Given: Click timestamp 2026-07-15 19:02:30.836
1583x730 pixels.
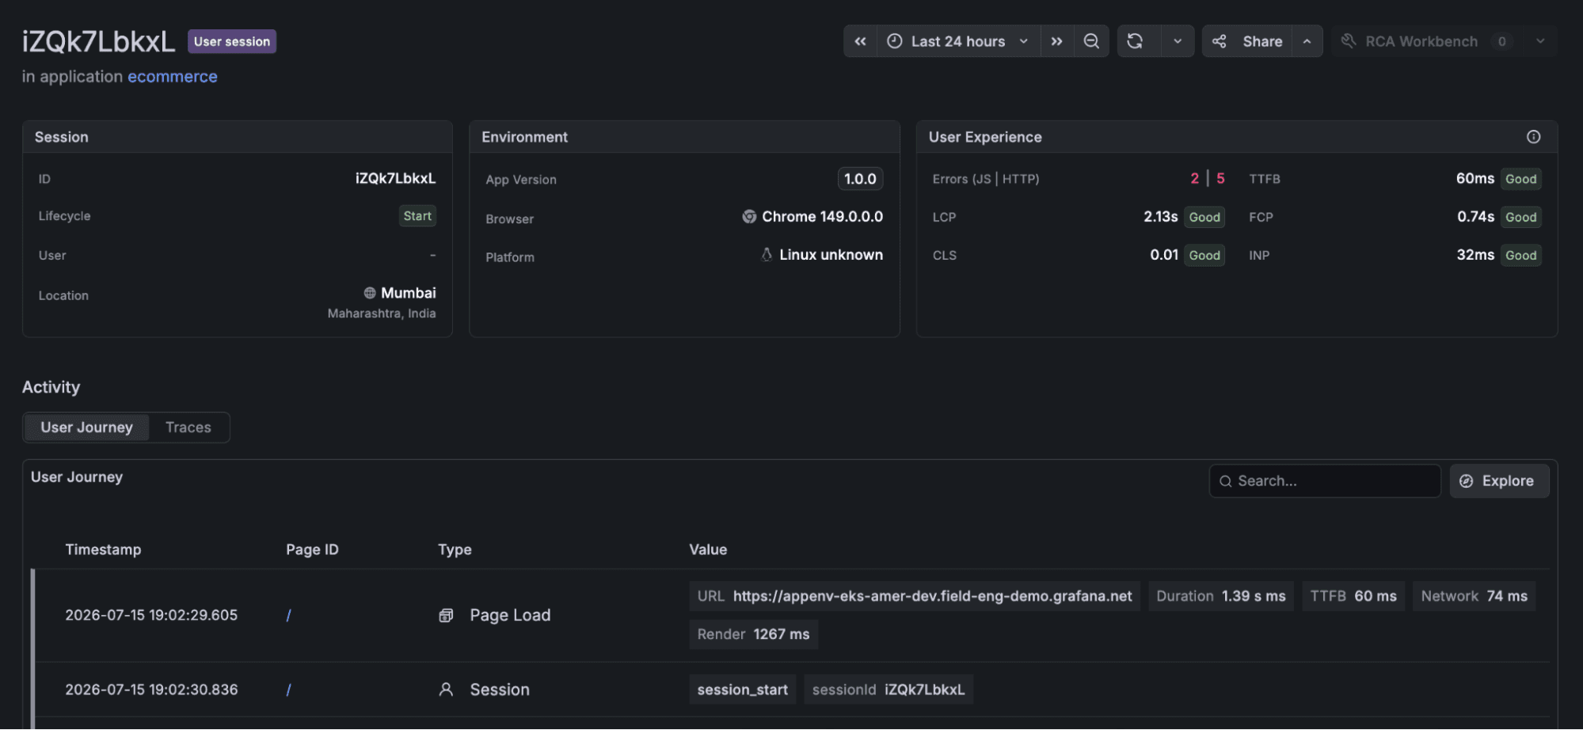Looking at the screenshot, I should 151,690.
